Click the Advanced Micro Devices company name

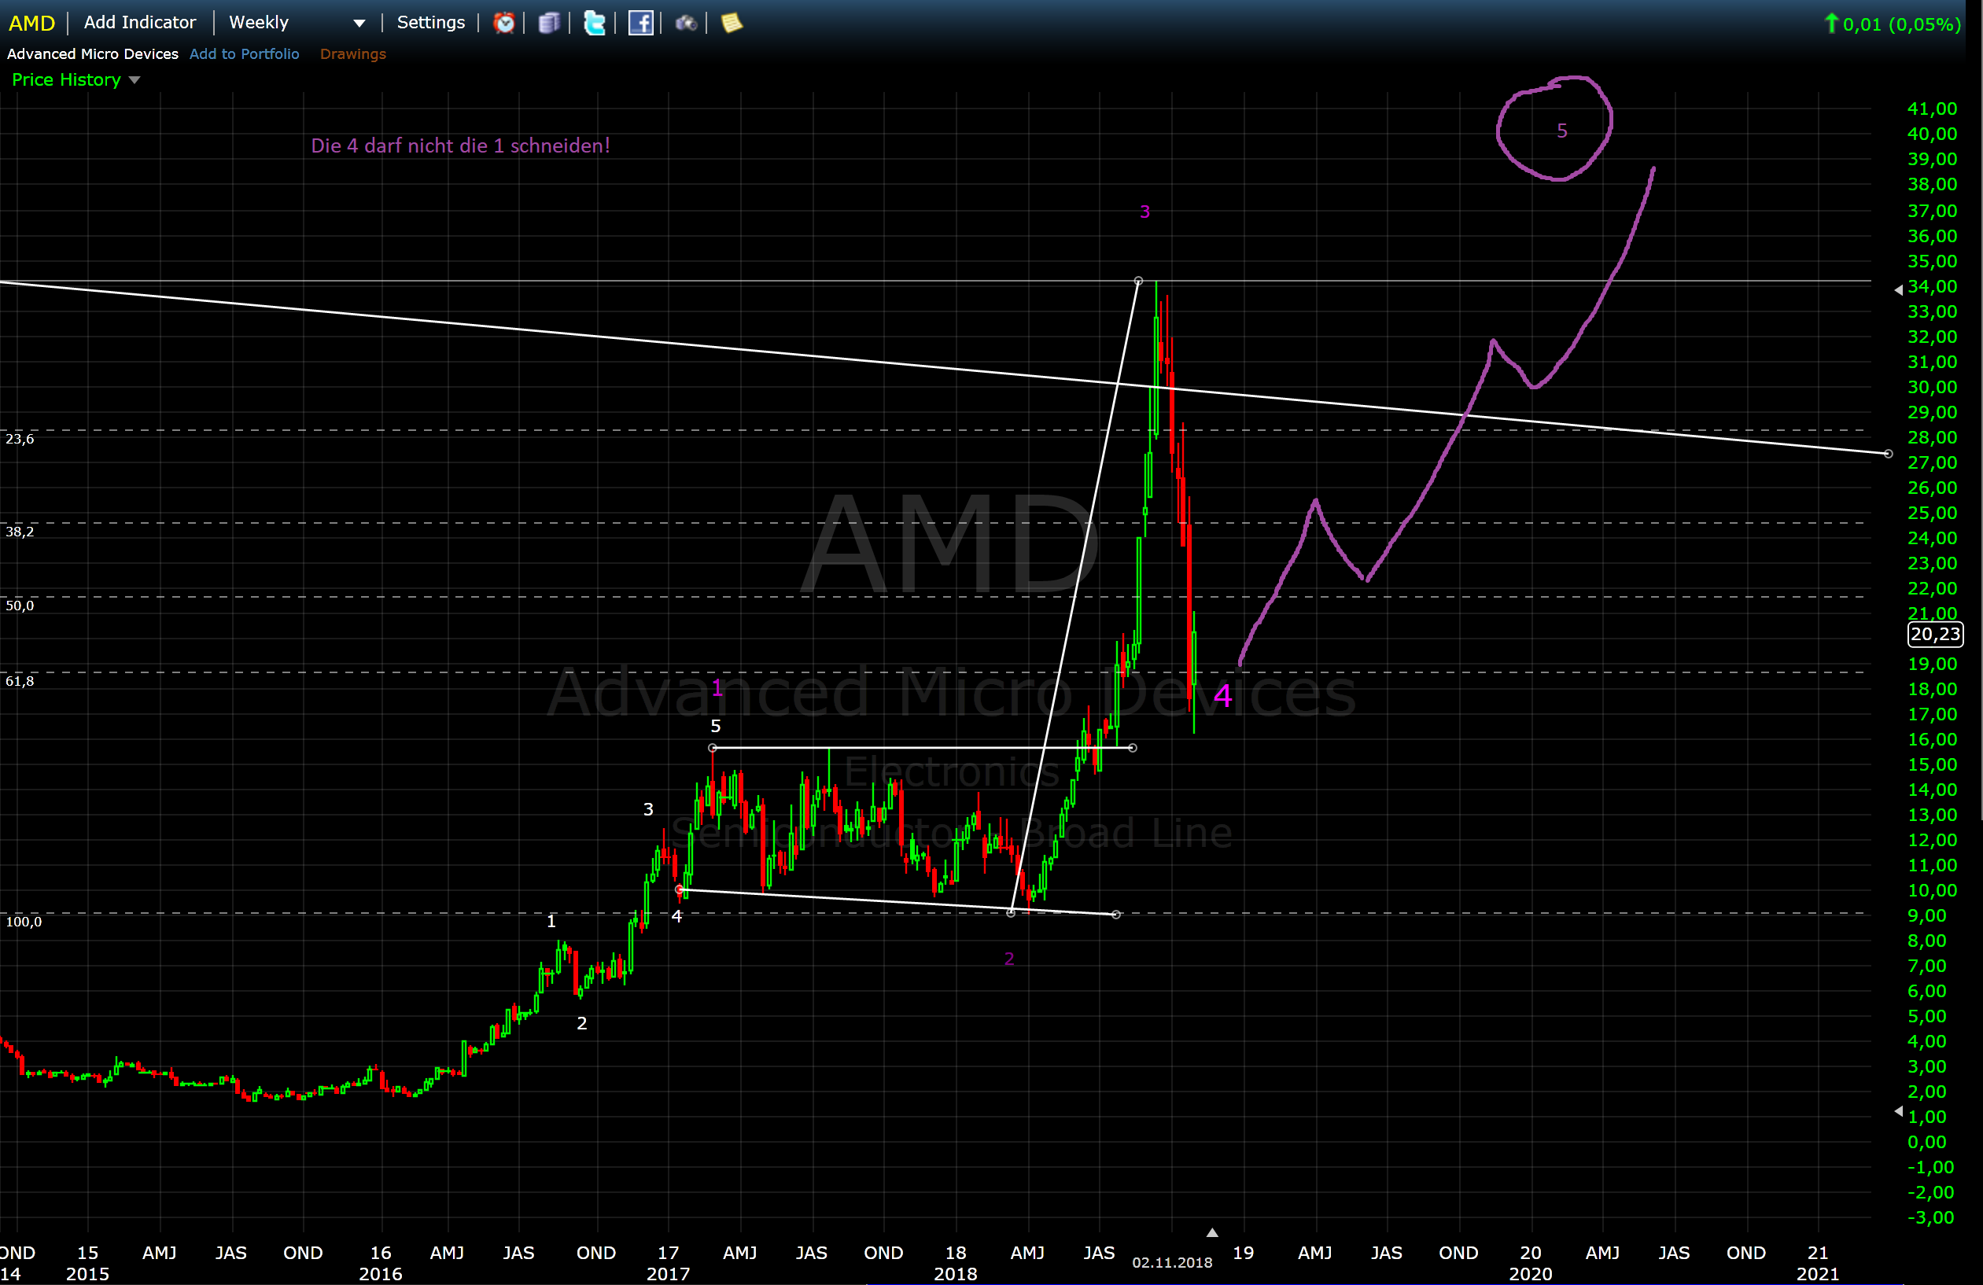click(93, 53)
